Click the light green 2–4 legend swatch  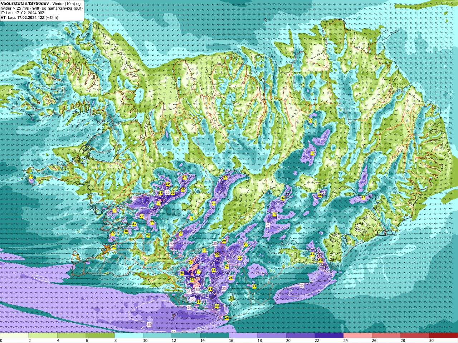tap(43, 335)
